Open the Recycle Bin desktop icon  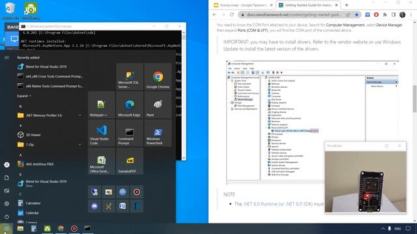(x=10, y=11)
